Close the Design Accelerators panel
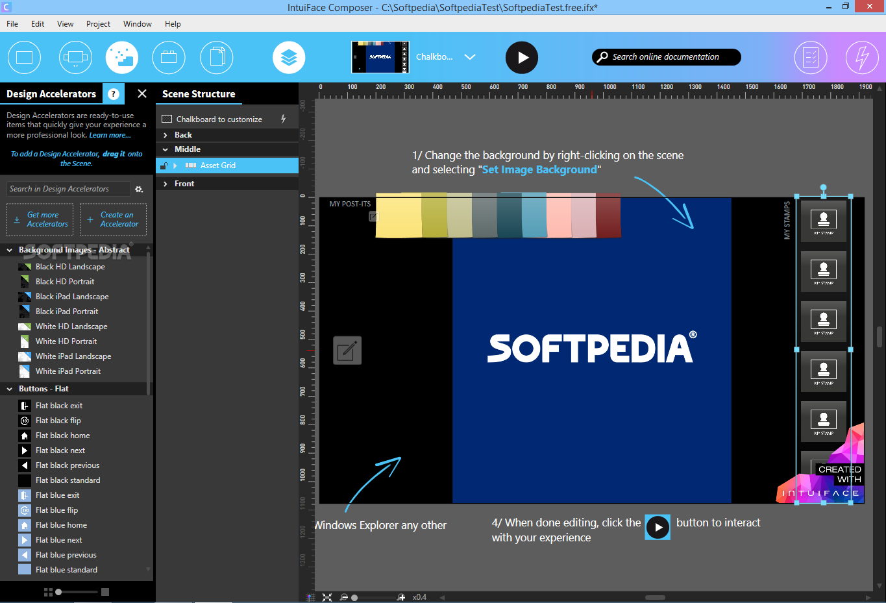The height and width of the screenshot is (603, 886). [x=142, y=93]
